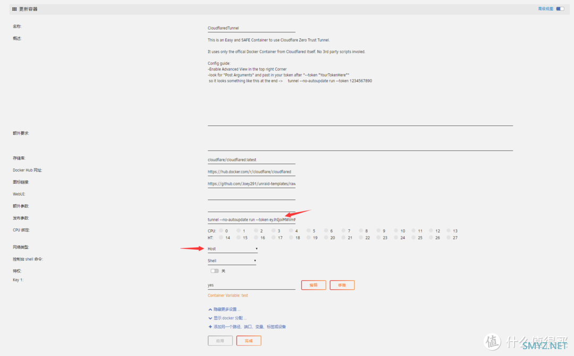This screenshot has width=574, height=356.
Task: Toggle the advanced view switch
Action: click(x=560, y=9)
